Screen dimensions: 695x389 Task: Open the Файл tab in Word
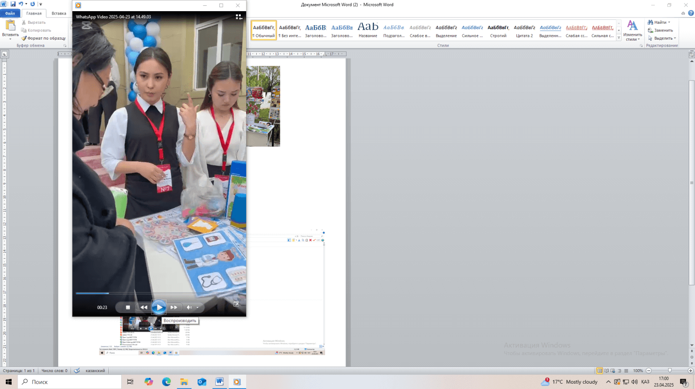(x=10, y=14)
